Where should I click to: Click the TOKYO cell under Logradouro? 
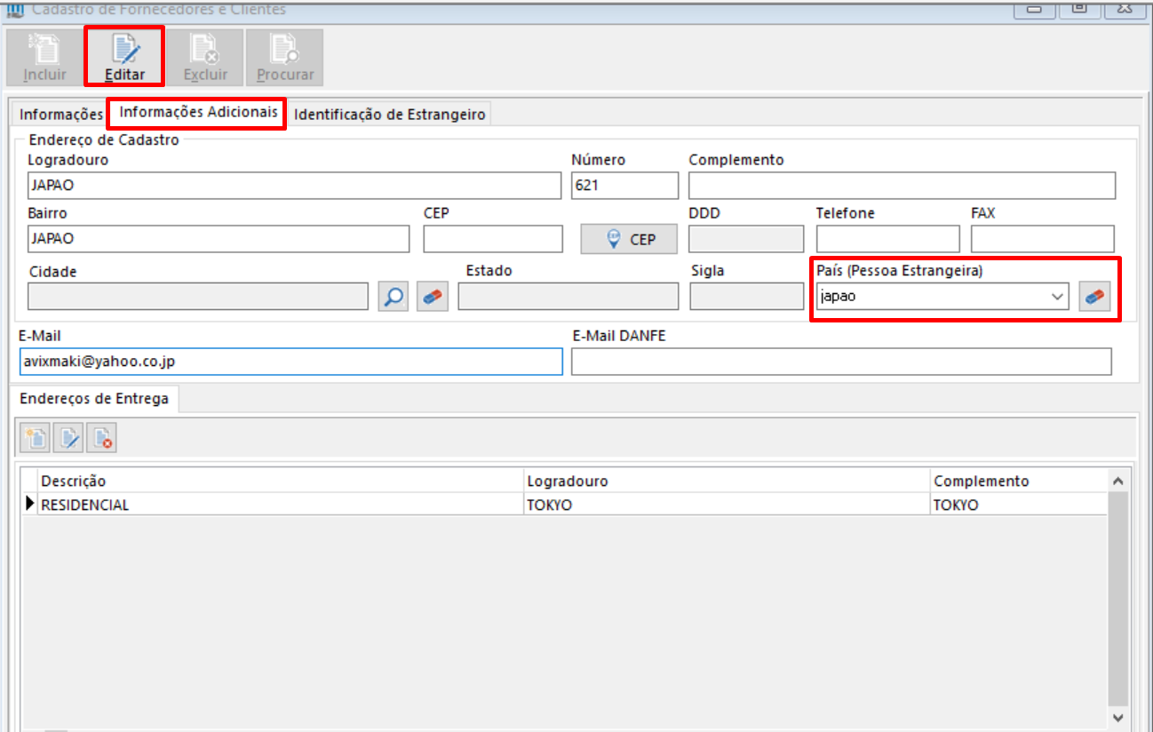727,505
